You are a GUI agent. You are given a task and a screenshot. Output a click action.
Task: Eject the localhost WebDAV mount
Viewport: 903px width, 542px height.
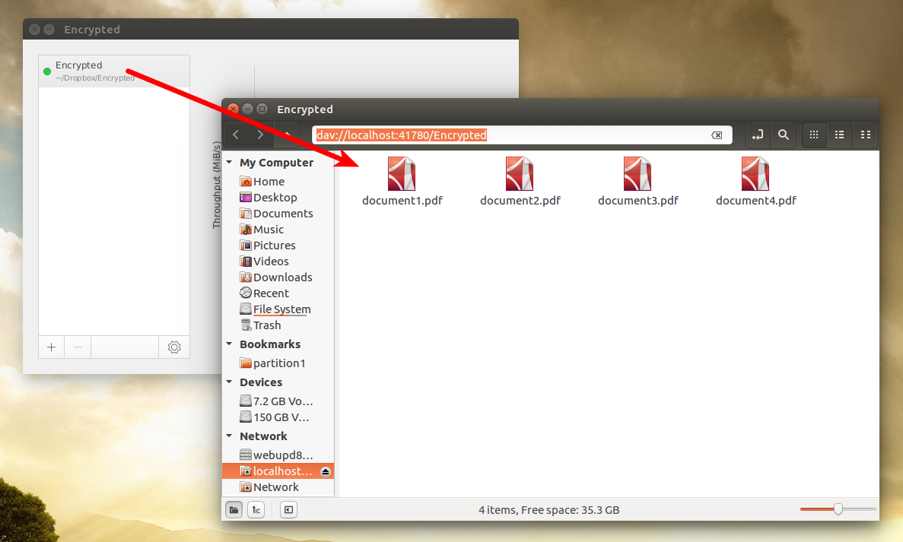pyautogui.click(x=327, y=471)
